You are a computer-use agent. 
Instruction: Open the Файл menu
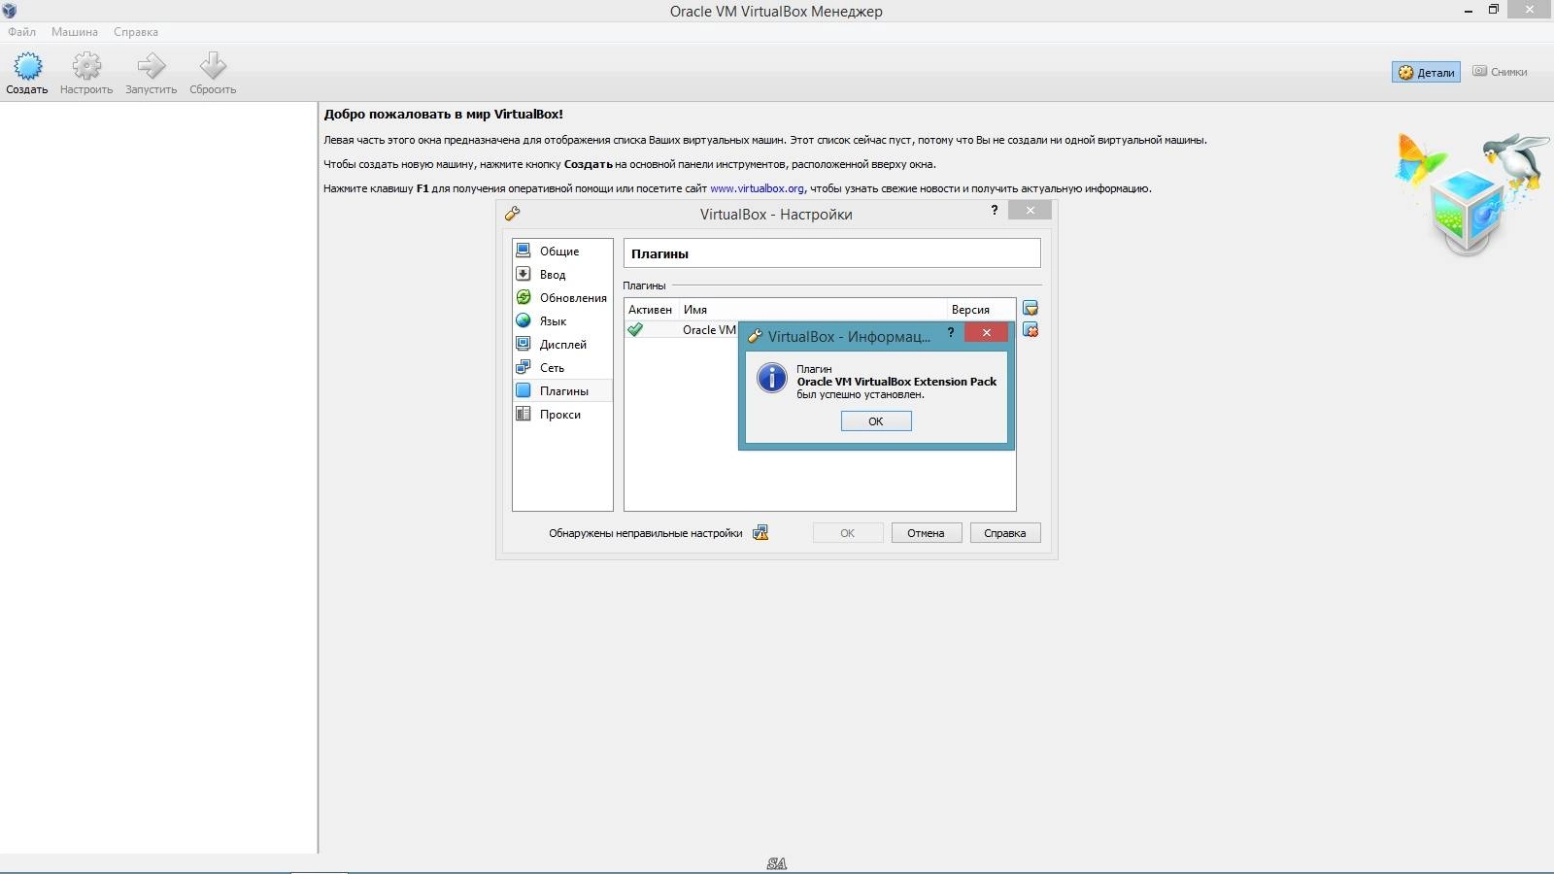click(x=21, y=32)
